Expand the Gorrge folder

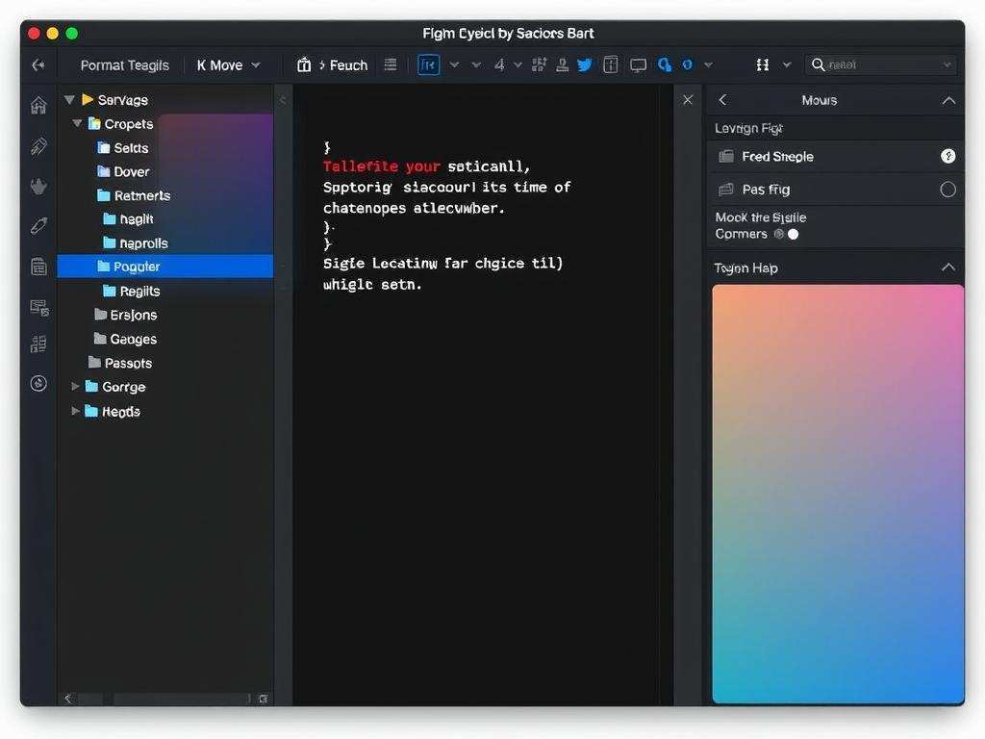[76, 387]
